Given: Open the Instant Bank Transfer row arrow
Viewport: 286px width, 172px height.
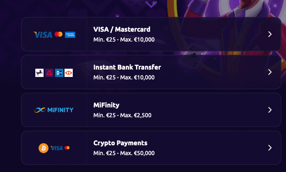Looking at the screenshot, I should click(270, 72).
